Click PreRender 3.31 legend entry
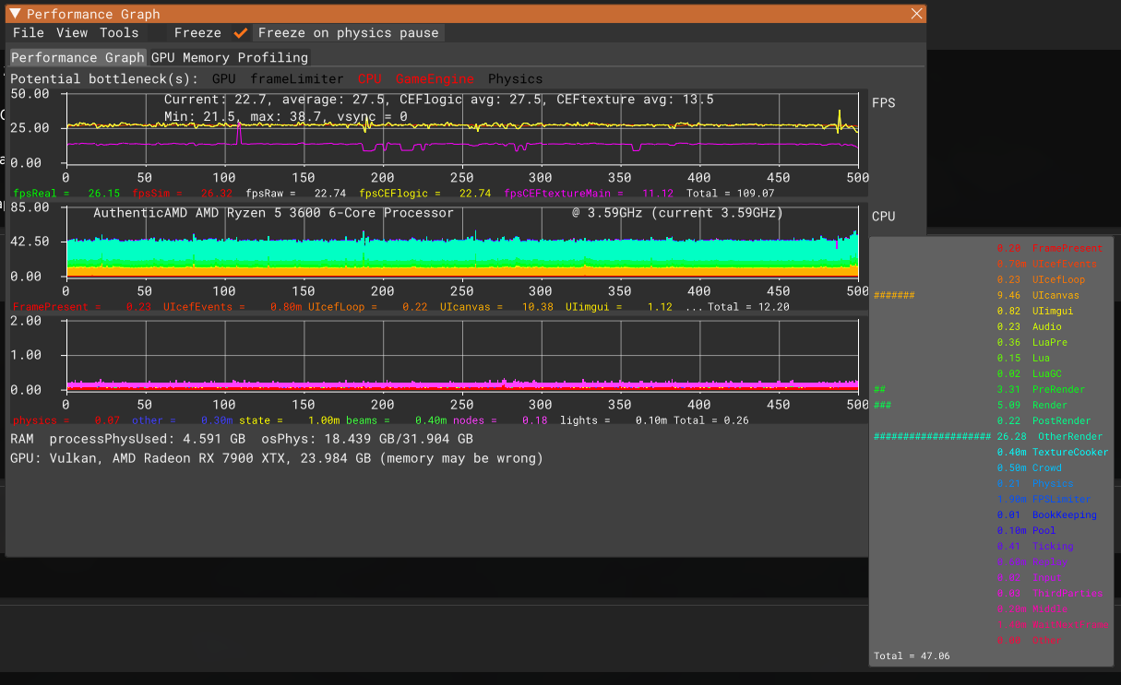The width and height of the screenshot is (1121, 685). pyautogui.click(x=1041, y=390)
